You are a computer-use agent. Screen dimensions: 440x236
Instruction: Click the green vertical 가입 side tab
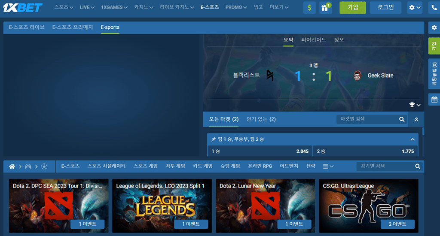(x=434, y=46)
